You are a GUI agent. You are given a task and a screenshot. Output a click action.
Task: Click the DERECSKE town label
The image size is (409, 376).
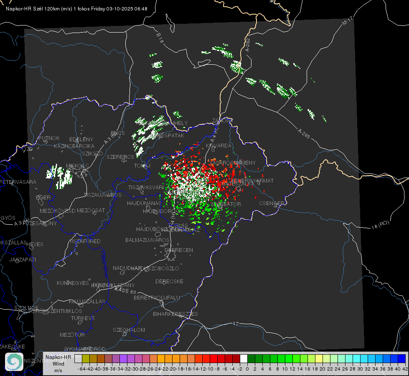click(169, 281)
